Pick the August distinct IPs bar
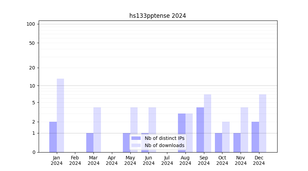 [x=182, y=133]
